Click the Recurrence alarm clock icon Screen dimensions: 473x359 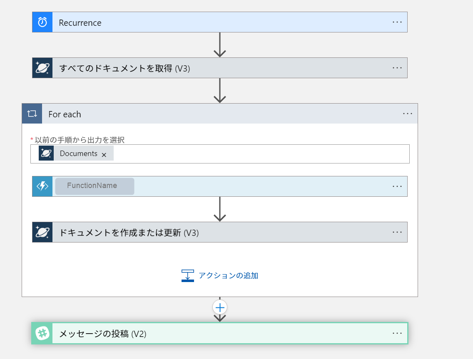click(x=42, y=22)
